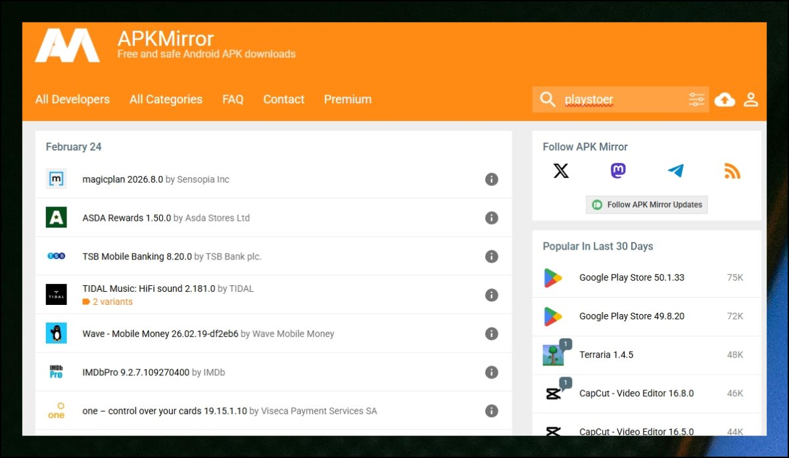Click the TSB Bank plc. developer name

click(233, 257)
